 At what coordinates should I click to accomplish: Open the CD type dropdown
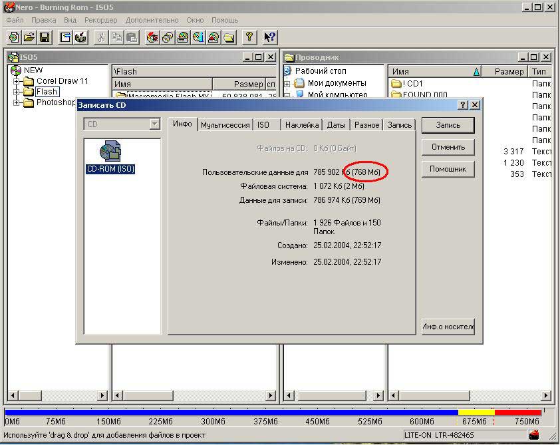pos(155,124)
